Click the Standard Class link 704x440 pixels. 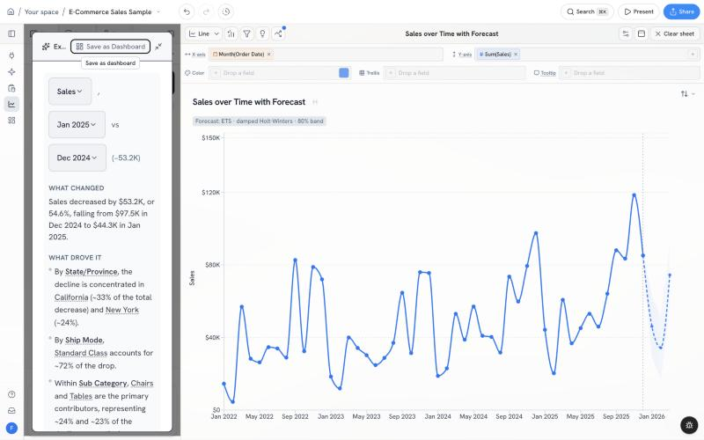point(81,353)
